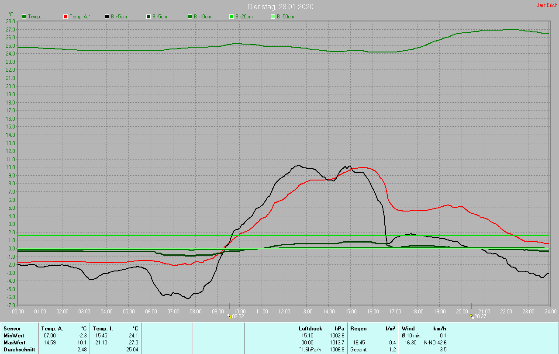The width and height of the screenshot is (559, 354).
Task: Click the Ø 10 min. wind label
Action: point(411,335)
